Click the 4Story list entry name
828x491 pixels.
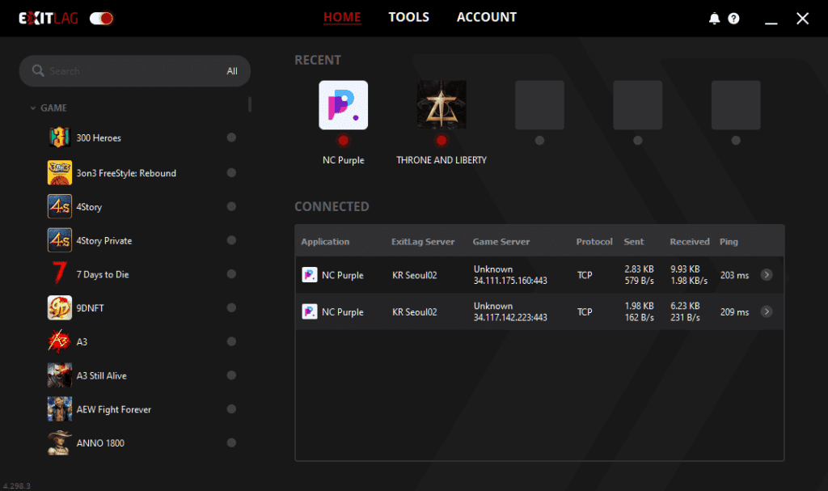click(x=89, y=207)
